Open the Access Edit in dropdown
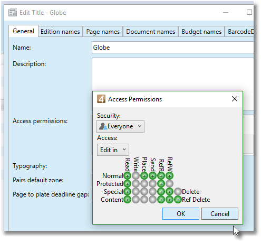This screenshot has width=261, height=243. point(113,150)
